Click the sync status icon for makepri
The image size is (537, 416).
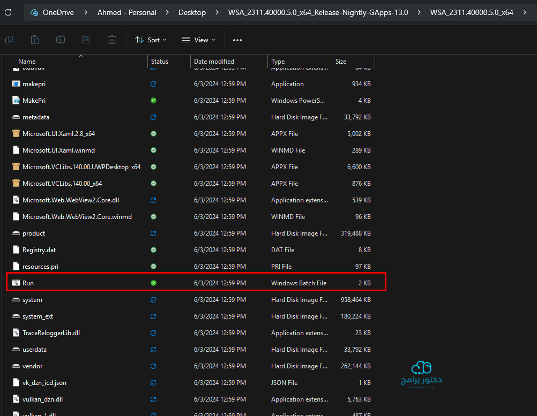click(153, 84)
